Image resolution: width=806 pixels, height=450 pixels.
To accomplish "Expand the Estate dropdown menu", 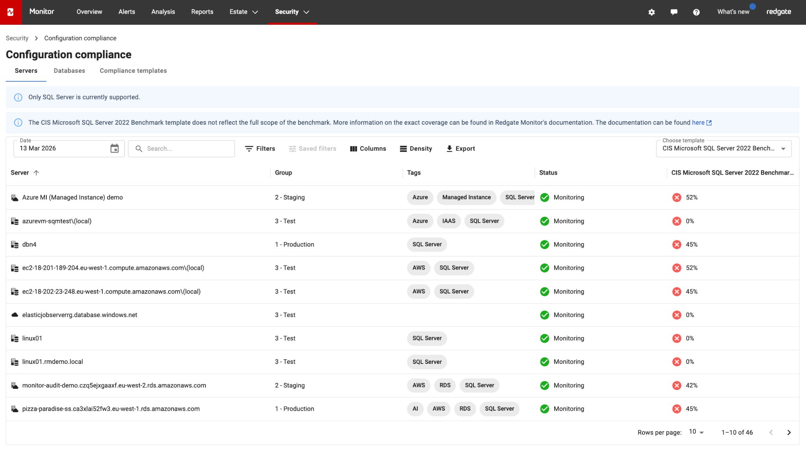I will point(243,12).
